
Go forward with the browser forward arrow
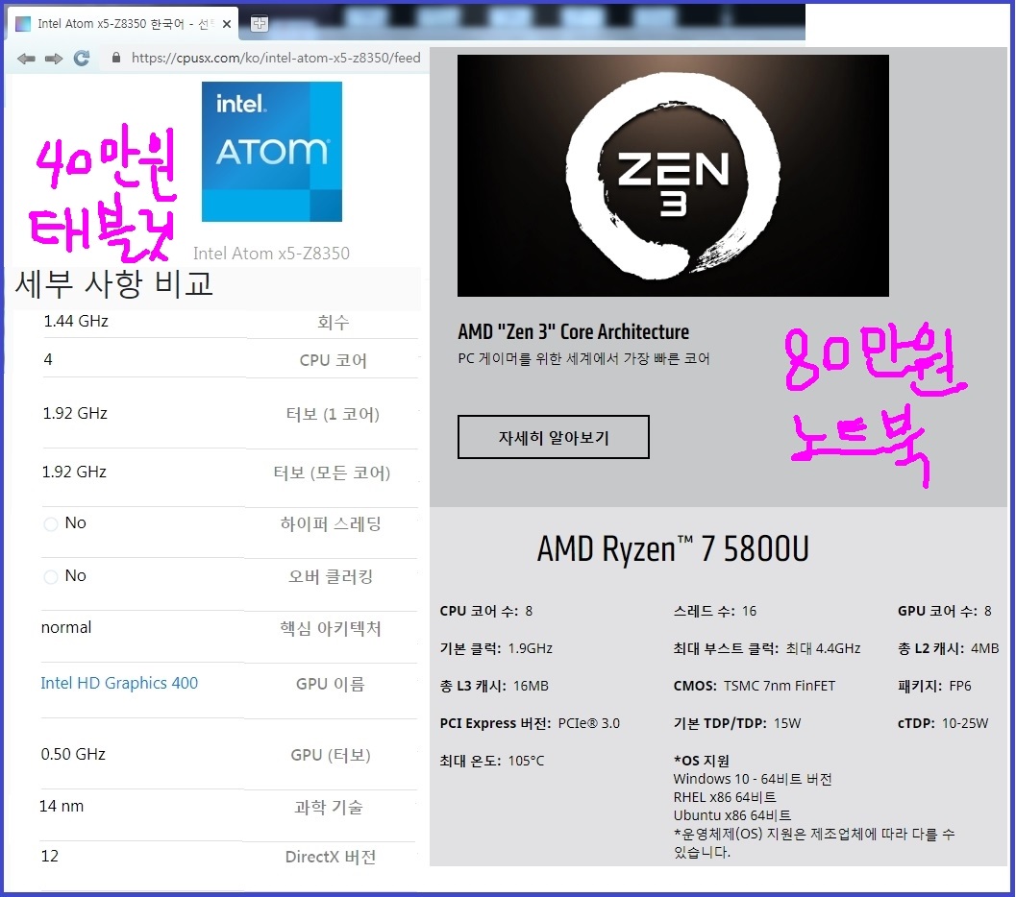point(54,59)
